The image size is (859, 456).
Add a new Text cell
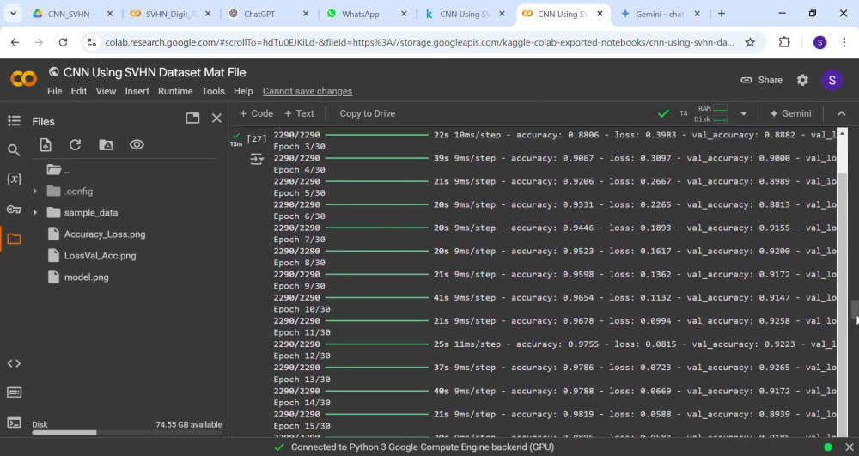299,114
